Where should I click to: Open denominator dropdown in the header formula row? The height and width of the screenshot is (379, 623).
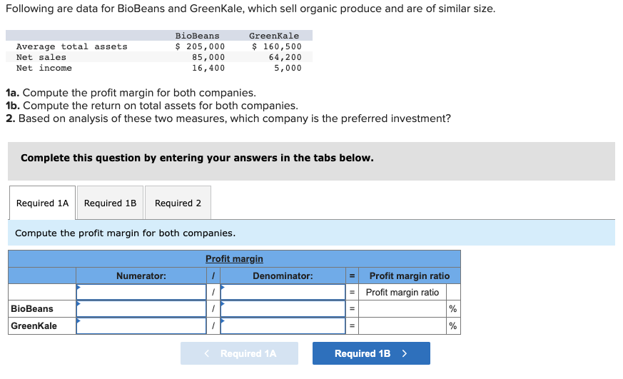[283, 292]
